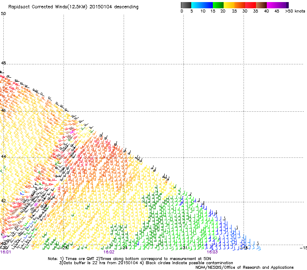Click the longitude label '-27'

click(x=64, y=248)
